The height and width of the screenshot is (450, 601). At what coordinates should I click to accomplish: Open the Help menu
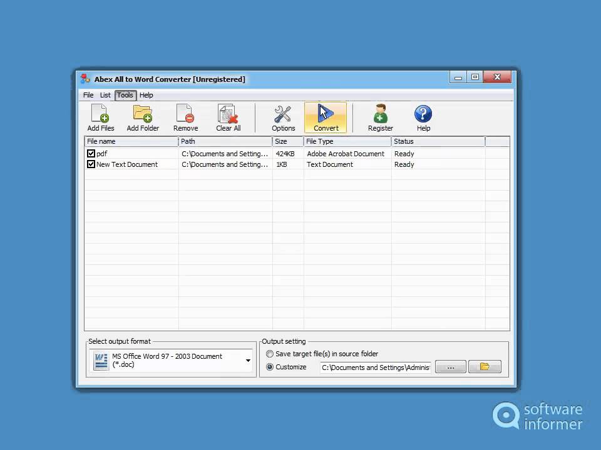click(x=146, y=95)
